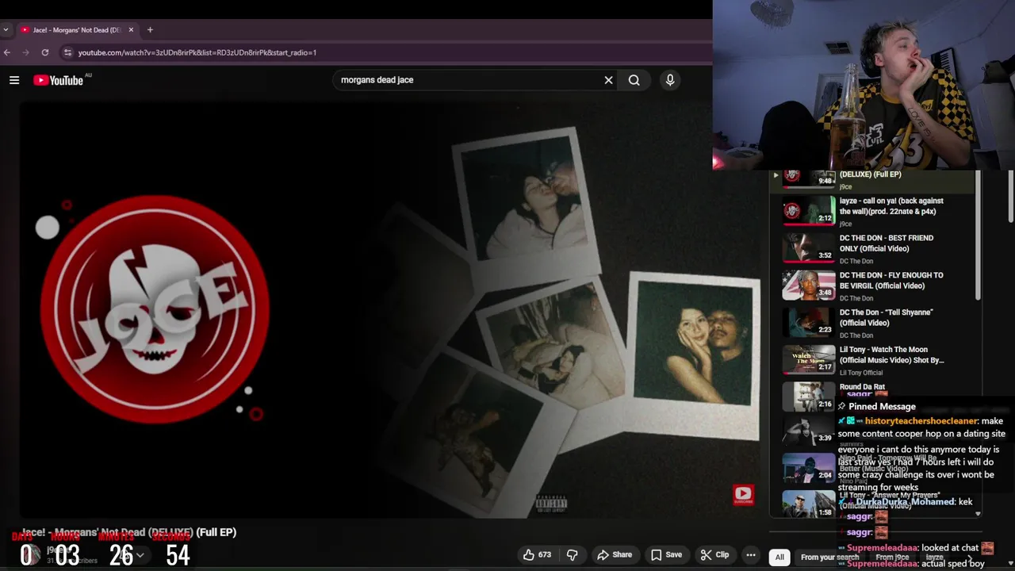Select the 'All' filter chip
This screenshot has height=571, width=1015.
click(x=779, y=557)
